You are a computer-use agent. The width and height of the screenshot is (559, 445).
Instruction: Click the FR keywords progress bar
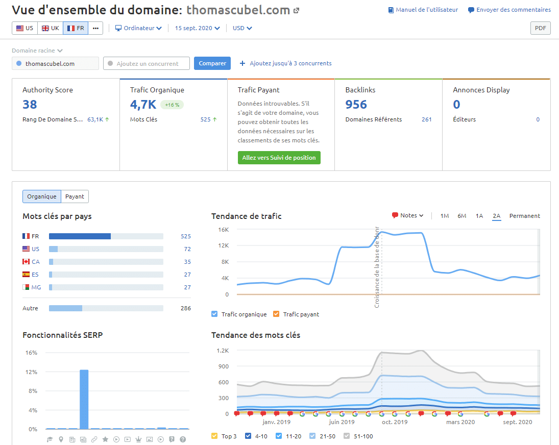click(x=106, y=236)
